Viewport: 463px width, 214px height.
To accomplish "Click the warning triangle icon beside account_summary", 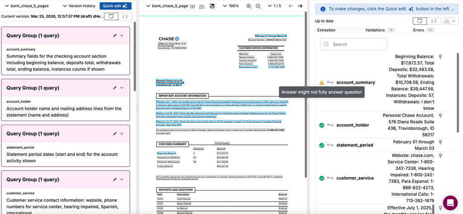I will click(x=322, y=83).
